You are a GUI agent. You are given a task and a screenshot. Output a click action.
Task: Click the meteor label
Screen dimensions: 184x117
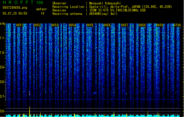42,9
